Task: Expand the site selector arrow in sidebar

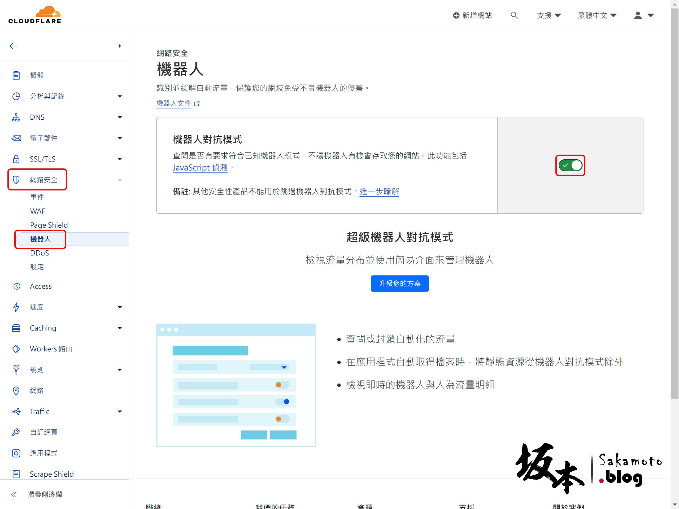Action: pyautogui.click(x=120, y=46)
